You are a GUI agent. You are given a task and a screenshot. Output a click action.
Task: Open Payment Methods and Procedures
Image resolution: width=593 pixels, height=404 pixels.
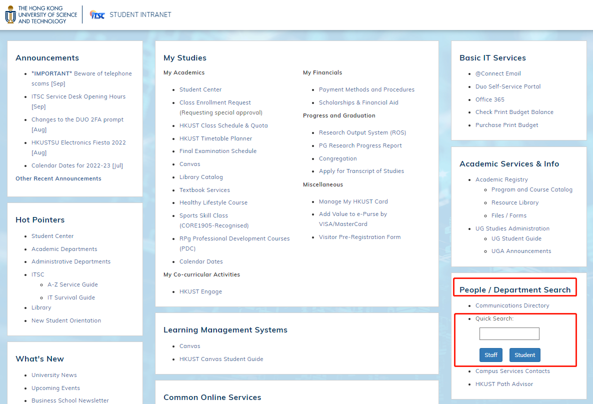366,89
